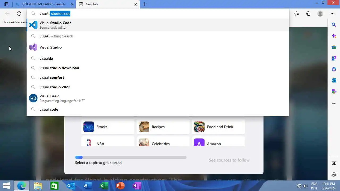This screenshot has height=191, width=340.
Task: Open Settings and more ellipsis menu
Action: coord(333,14)
